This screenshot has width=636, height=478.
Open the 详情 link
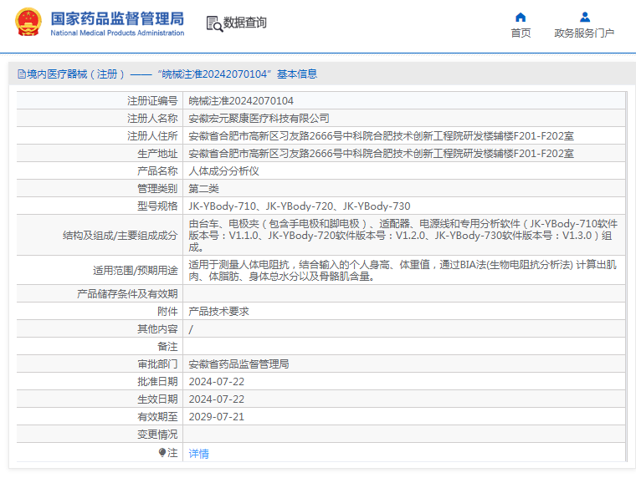199,453
